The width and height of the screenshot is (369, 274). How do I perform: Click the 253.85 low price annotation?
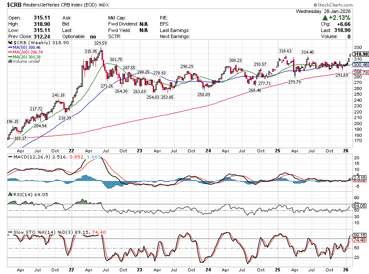coord(167,98)
